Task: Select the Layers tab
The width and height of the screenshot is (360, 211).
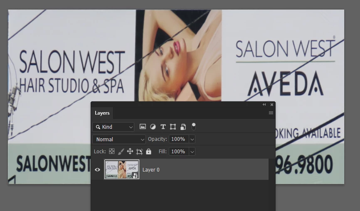Action: tap(102, 113)
